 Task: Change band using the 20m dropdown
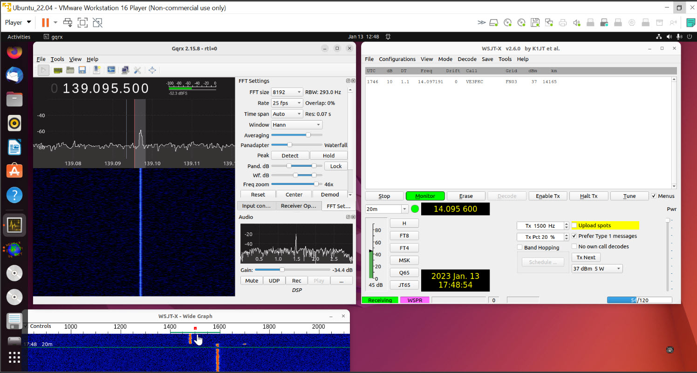(386, 209)
